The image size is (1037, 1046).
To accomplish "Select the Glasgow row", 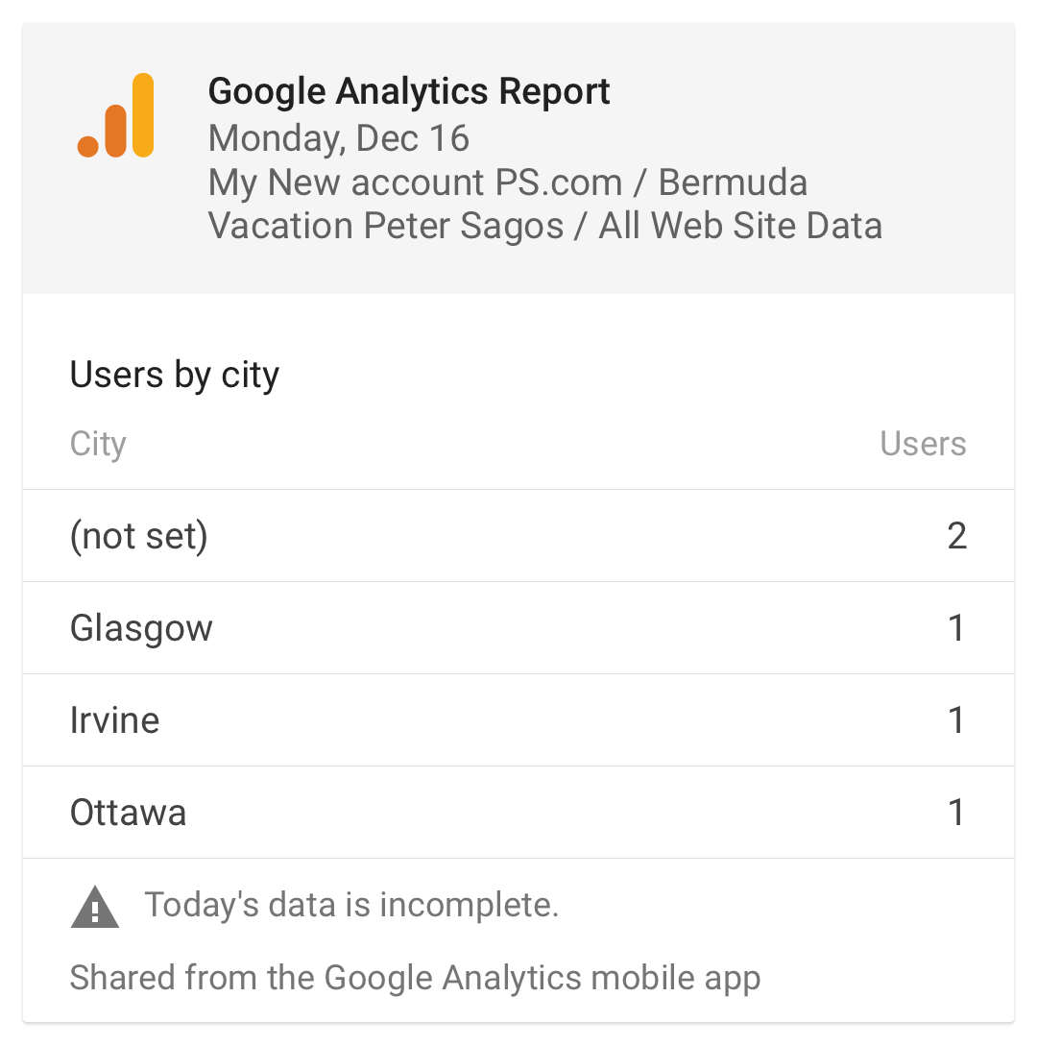I will pyautogui.click(x=518, y=628).
